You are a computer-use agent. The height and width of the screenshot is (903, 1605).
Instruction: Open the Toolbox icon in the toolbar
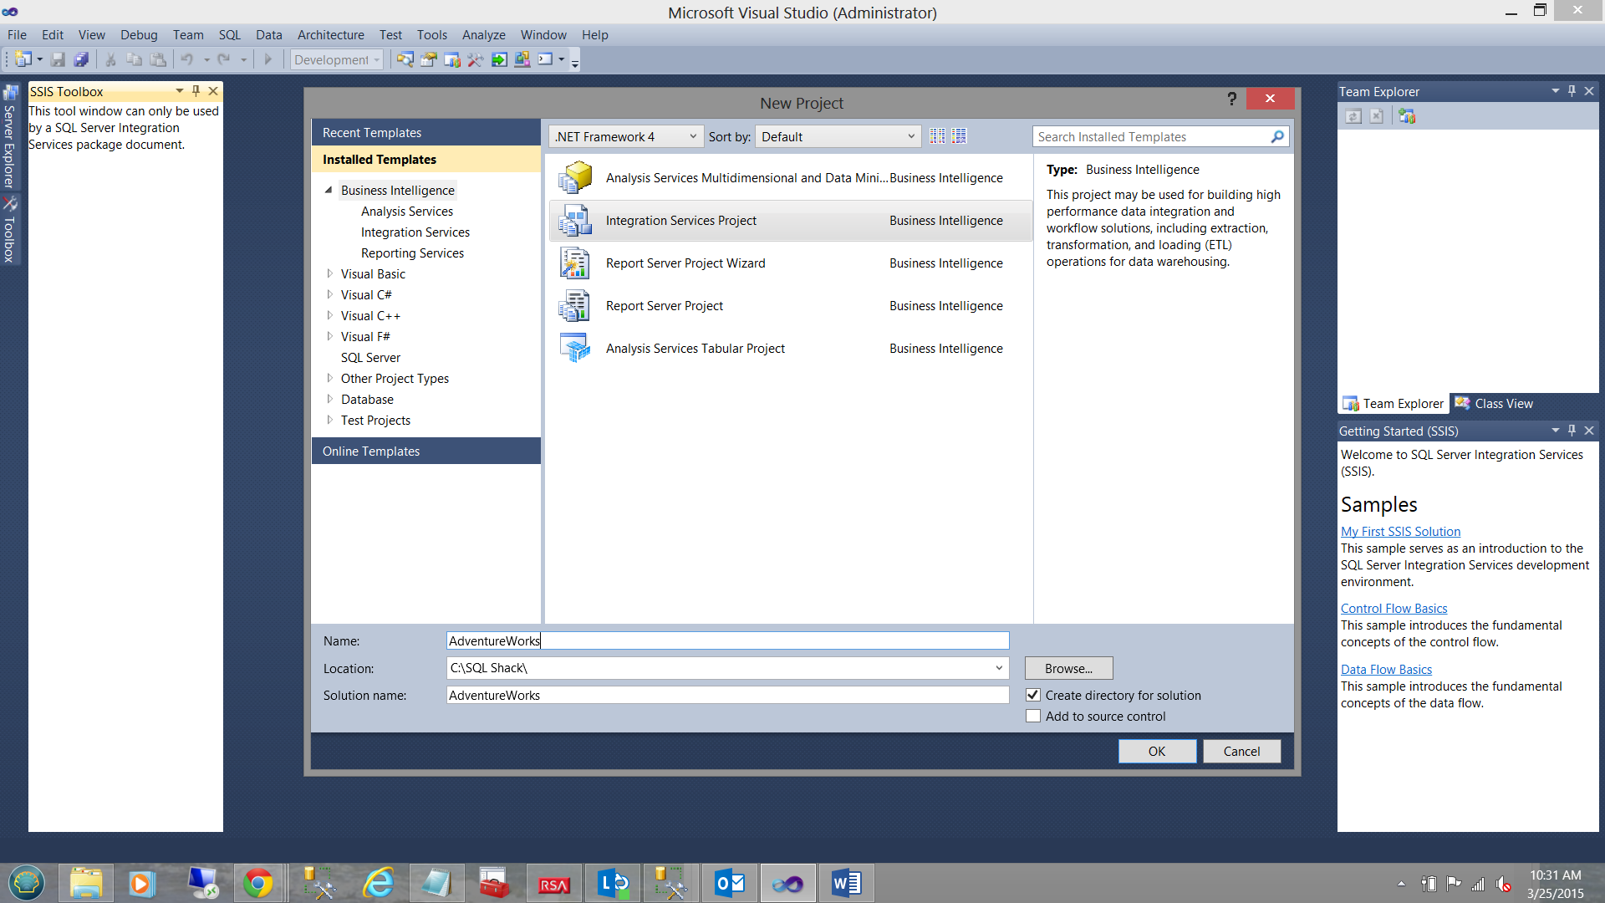(x=475, y=59)
